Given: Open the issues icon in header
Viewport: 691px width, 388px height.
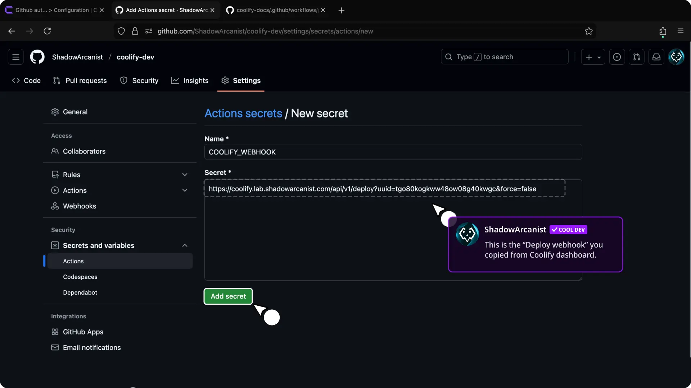Looking at the screenshot, I should tap(617, 57).
